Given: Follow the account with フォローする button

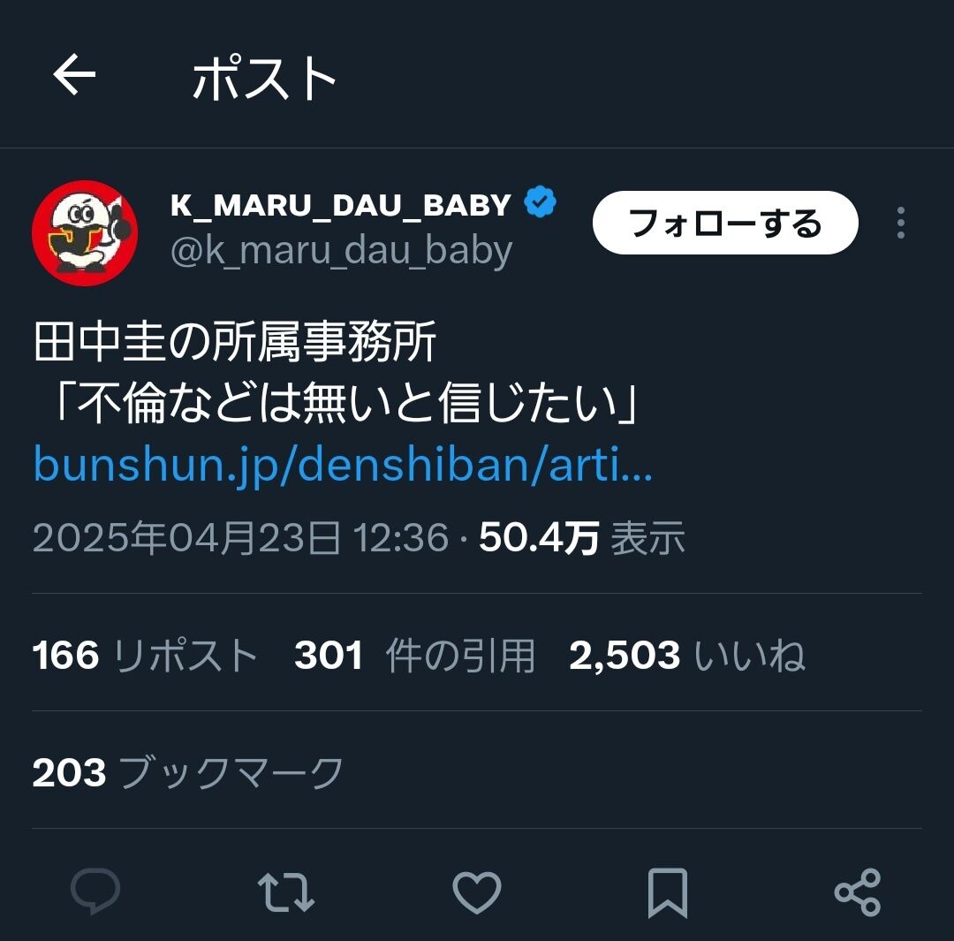Looking at the screenshot, I should (x=725, y=223).
